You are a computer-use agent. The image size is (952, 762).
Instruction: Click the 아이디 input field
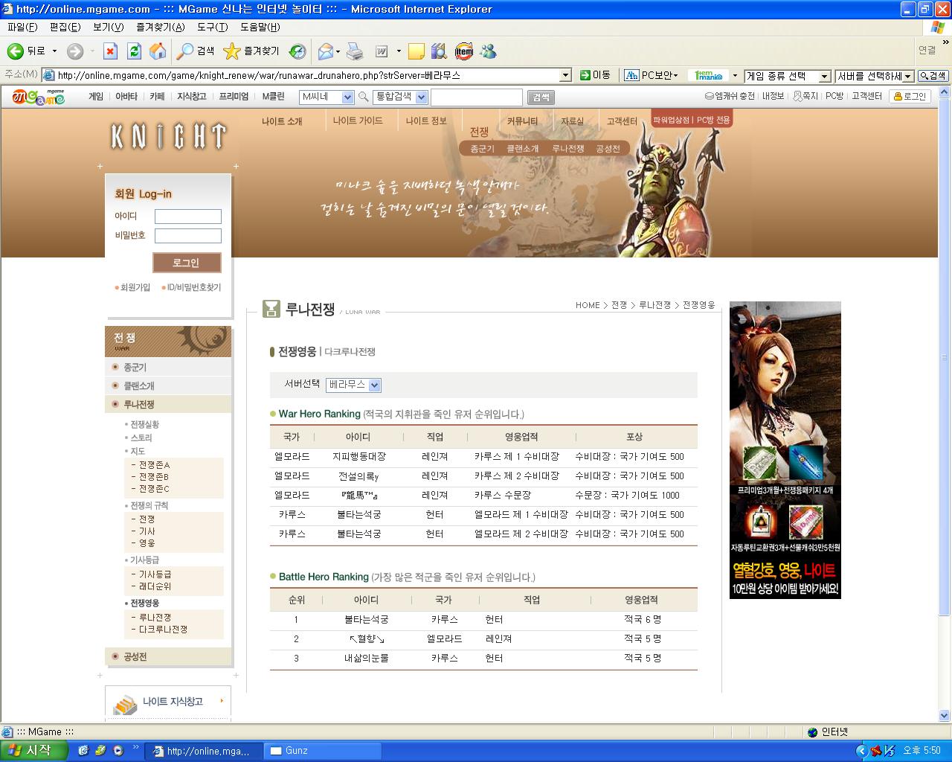[x=188, y=217]
